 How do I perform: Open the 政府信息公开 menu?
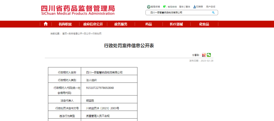[93, 24]
